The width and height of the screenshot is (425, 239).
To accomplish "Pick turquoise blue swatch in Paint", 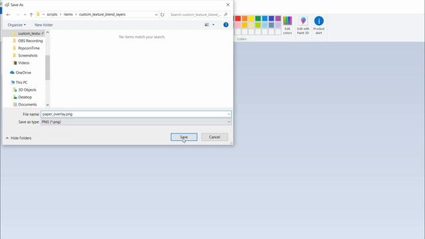I will point(264,19).
